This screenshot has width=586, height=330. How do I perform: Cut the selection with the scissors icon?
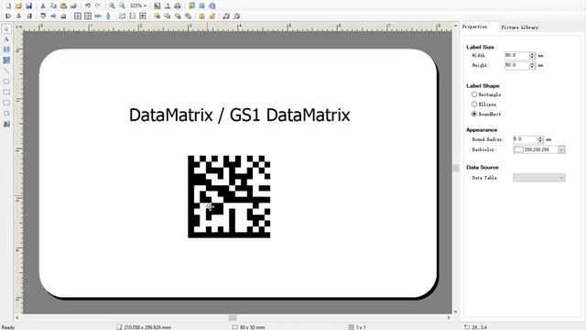point(43,5)
